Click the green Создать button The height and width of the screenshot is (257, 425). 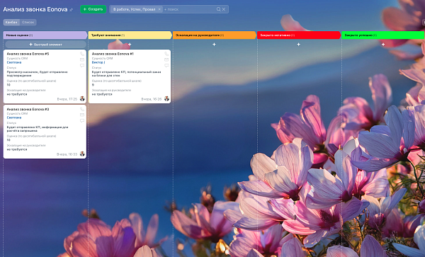click(93, 9)
